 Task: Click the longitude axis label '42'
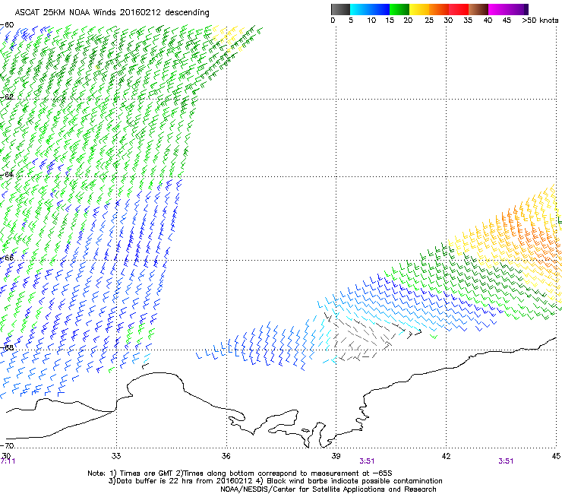click(446, 456)
